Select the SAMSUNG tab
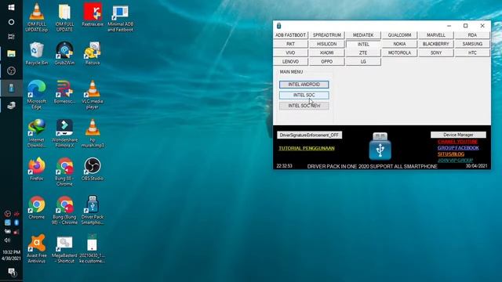 click(x=472, y=44)
